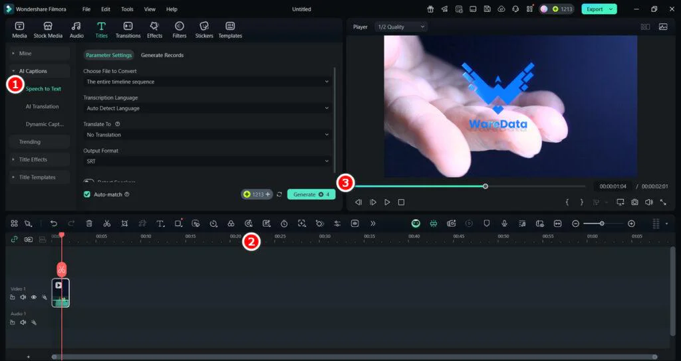
Task: Open the Output Format SRT dropdown
Action: pos(207,161)
